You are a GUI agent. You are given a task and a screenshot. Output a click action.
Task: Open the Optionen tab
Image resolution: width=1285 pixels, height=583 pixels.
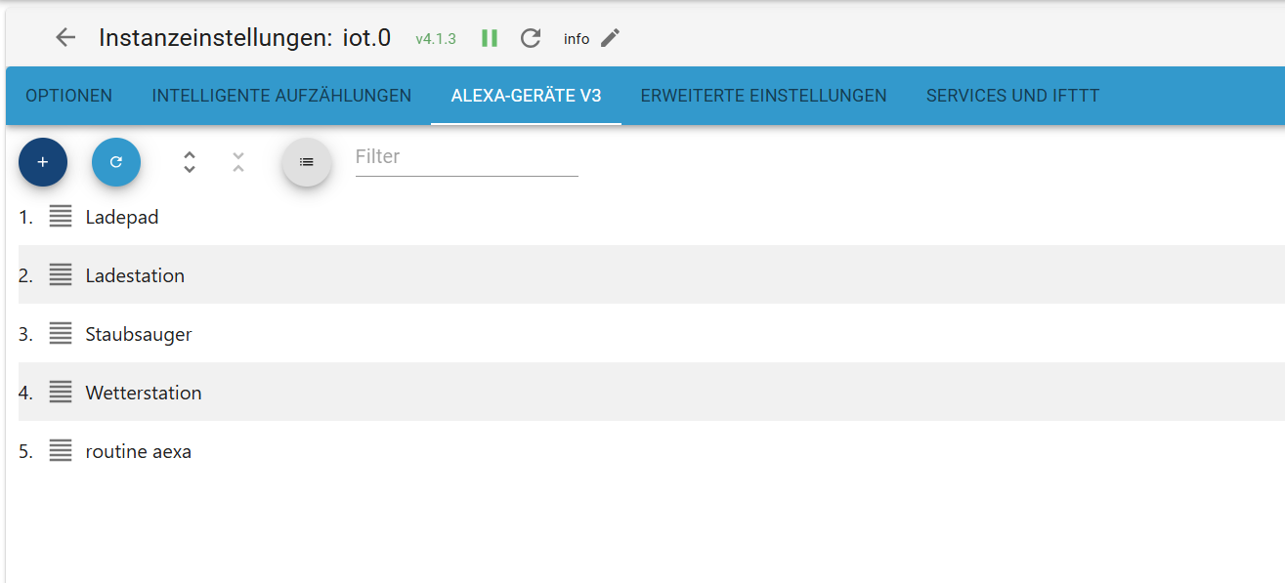coord(68,96)
